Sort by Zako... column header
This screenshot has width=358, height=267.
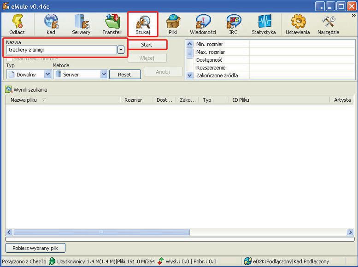point(187,100)
